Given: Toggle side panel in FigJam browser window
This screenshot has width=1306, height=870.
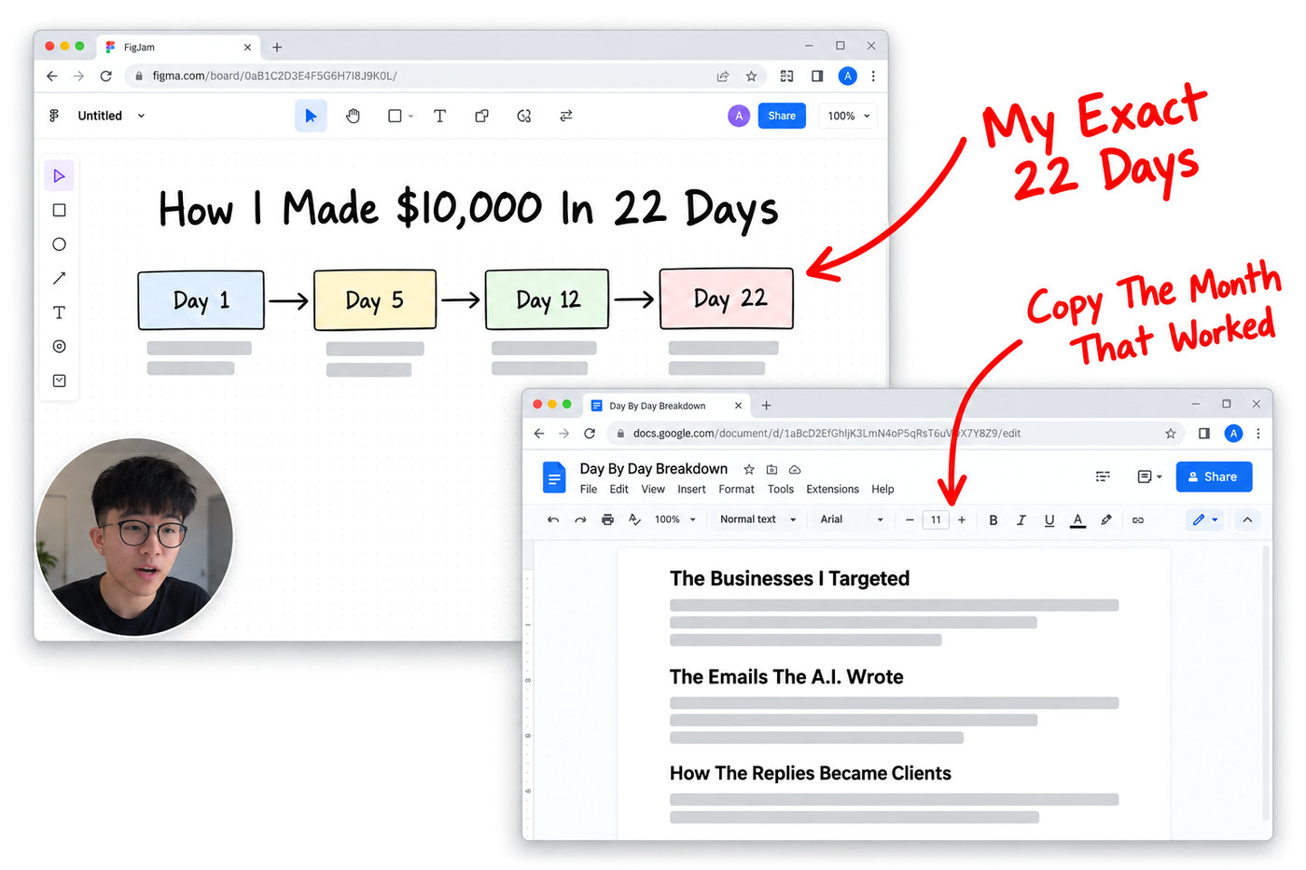Looking at the screenshot, I should pyautogui.click(x=817, y=76).
